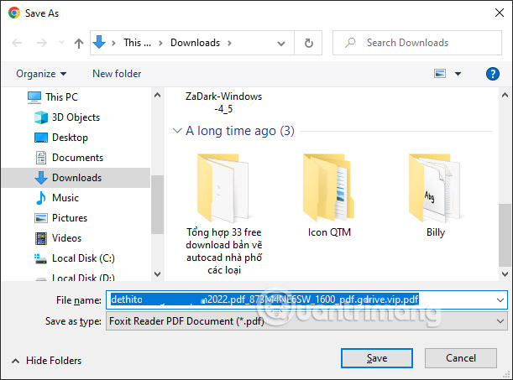This screenshot has width=513, height=380.
Task: Select 3D Objects in navigation pane
Action: tap(76, 117)
